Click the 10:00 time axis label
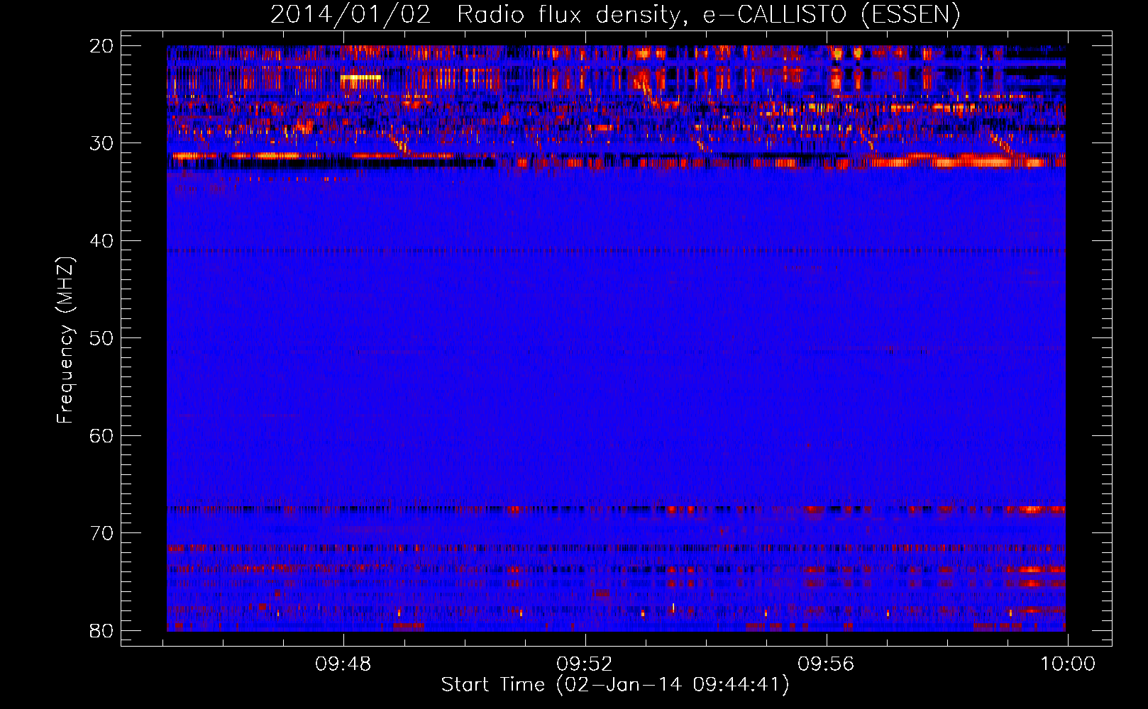This screenshot has width=1148, height=709. click(1068, 664)
